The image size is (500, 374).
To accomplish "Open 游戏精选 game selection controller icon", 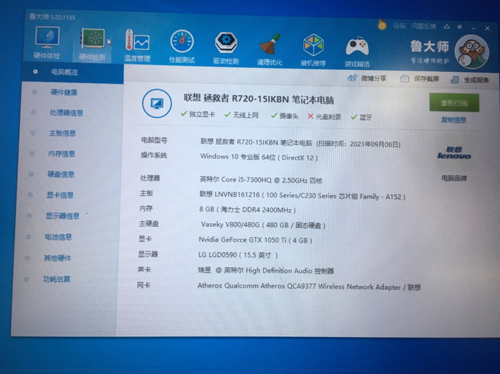I will point(357,51).
